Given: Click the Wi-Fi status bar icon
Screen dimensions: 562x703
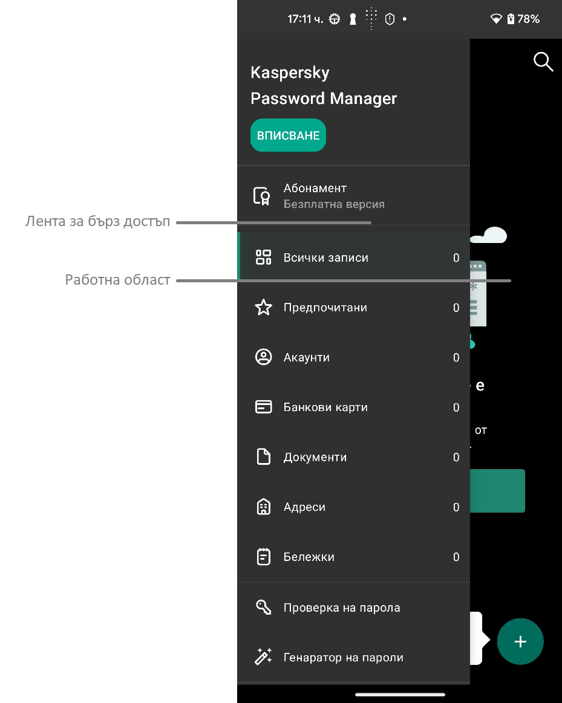Looking at the screenshot, I should 496,19.
